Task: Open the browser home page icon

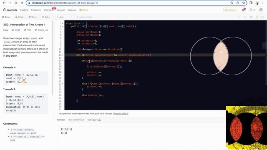Action: click(x=22, y=3)
